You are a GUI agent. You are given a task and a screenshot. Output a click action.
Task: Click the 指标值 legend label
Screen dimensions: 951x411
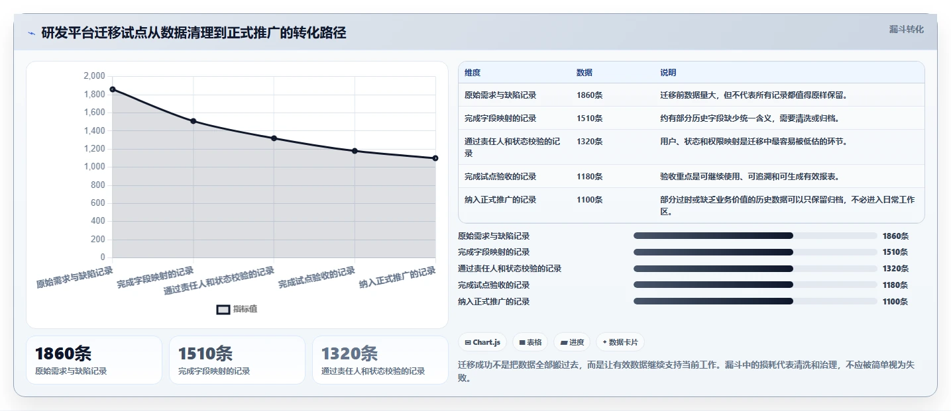[x=245, y=309]
